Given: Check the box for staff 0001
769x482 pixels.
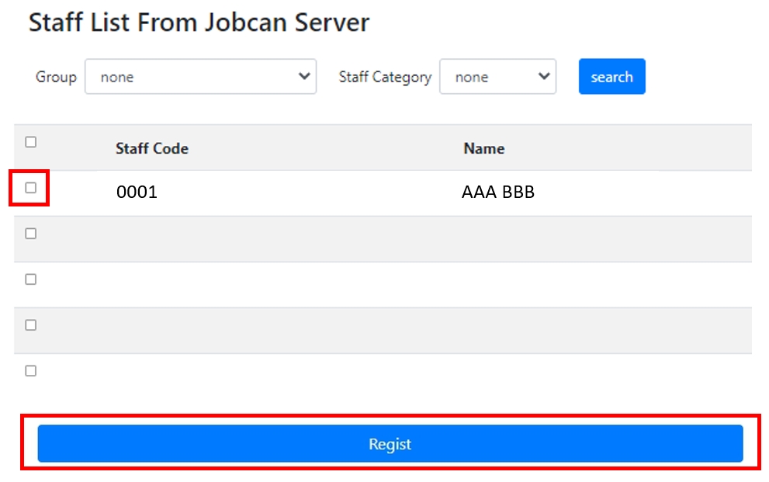Looking at the screenshot, I should 31,188.
